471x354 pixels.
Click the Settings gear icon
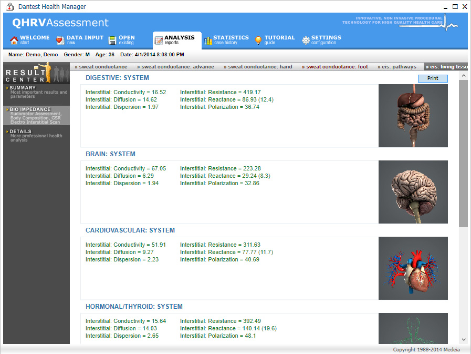click(x=306, y=41)
